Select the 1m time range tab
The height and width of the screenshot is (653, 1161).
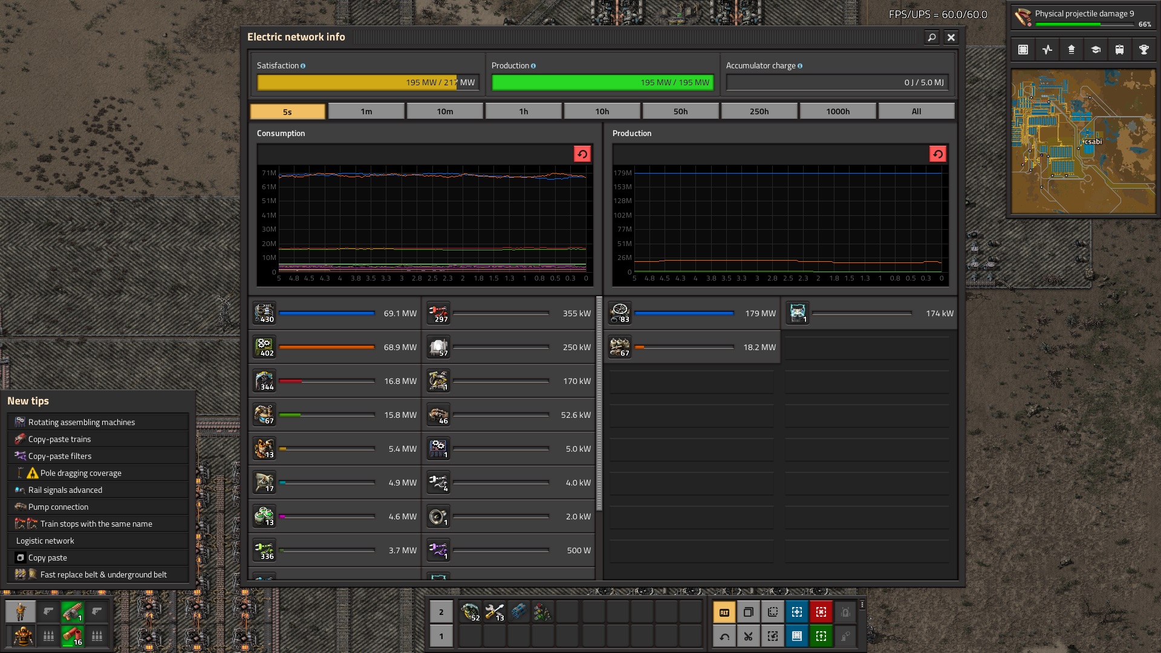pos(366,111)
